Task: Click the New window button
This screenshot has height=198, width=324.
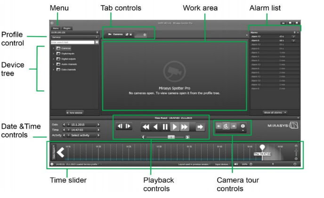Action: [74, 113]
